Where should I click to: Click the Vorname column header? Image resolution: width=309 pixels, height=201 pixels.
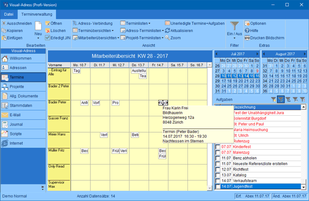[59, 65]
